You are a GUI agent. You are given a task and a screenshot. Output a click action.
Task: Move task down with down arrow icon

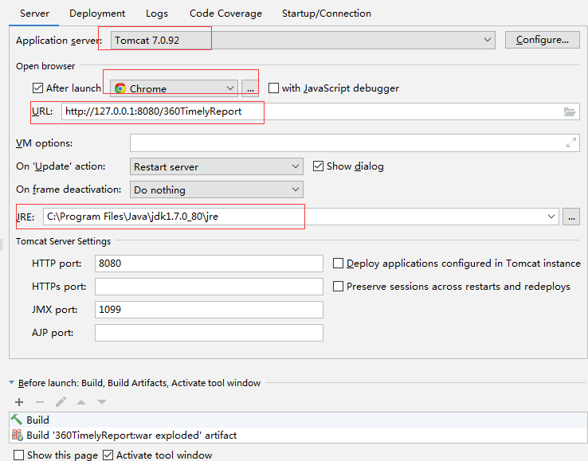[x=102, y=402]
